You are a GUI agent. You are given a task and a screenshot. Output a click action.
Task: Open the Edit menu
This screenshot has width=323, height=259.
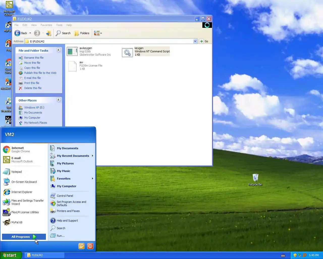[x=25, y=25]
